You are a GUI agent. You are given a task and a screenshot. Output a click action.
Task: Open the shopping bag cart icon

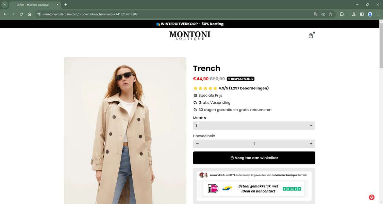coord(311,35)
